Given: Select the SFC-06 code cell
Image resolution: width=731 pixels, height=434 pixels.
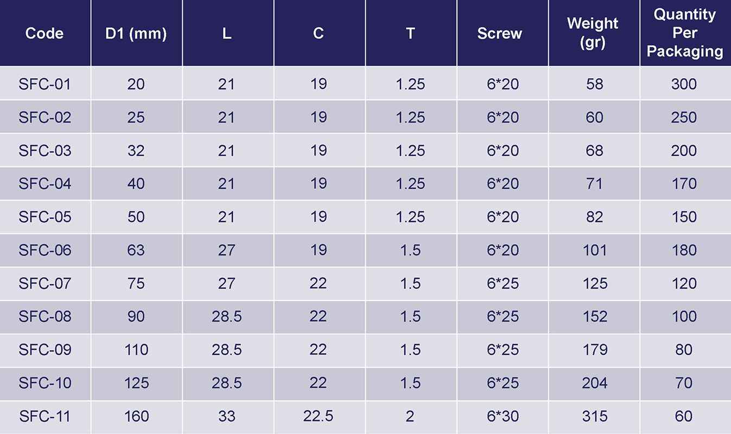Looking at the screenshot, I should 45,250.
